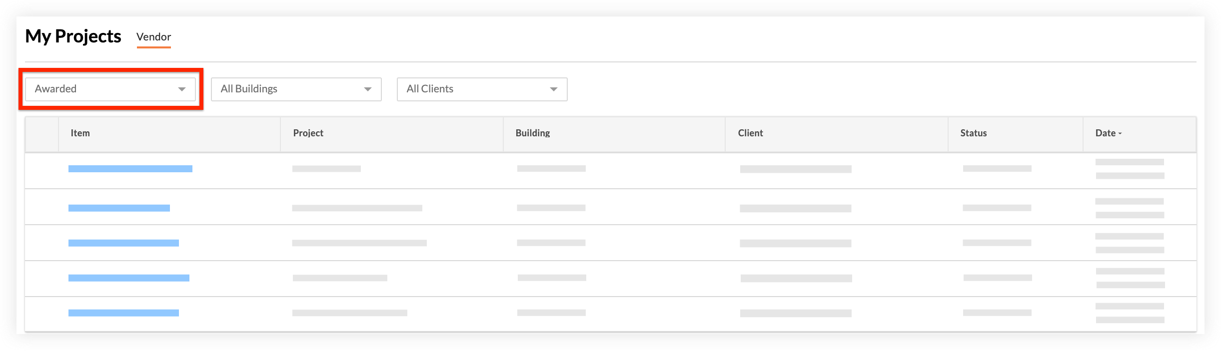This screenshot has height=351, width=1221.
Task: Open the fourth row's blue item link
Action: [x=128, y=278]
